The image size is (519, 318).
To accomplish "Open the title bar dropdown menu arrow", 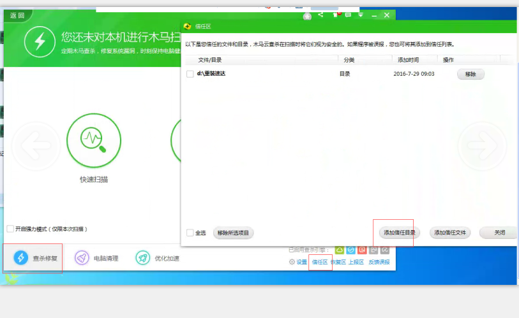I will point(361,15).
